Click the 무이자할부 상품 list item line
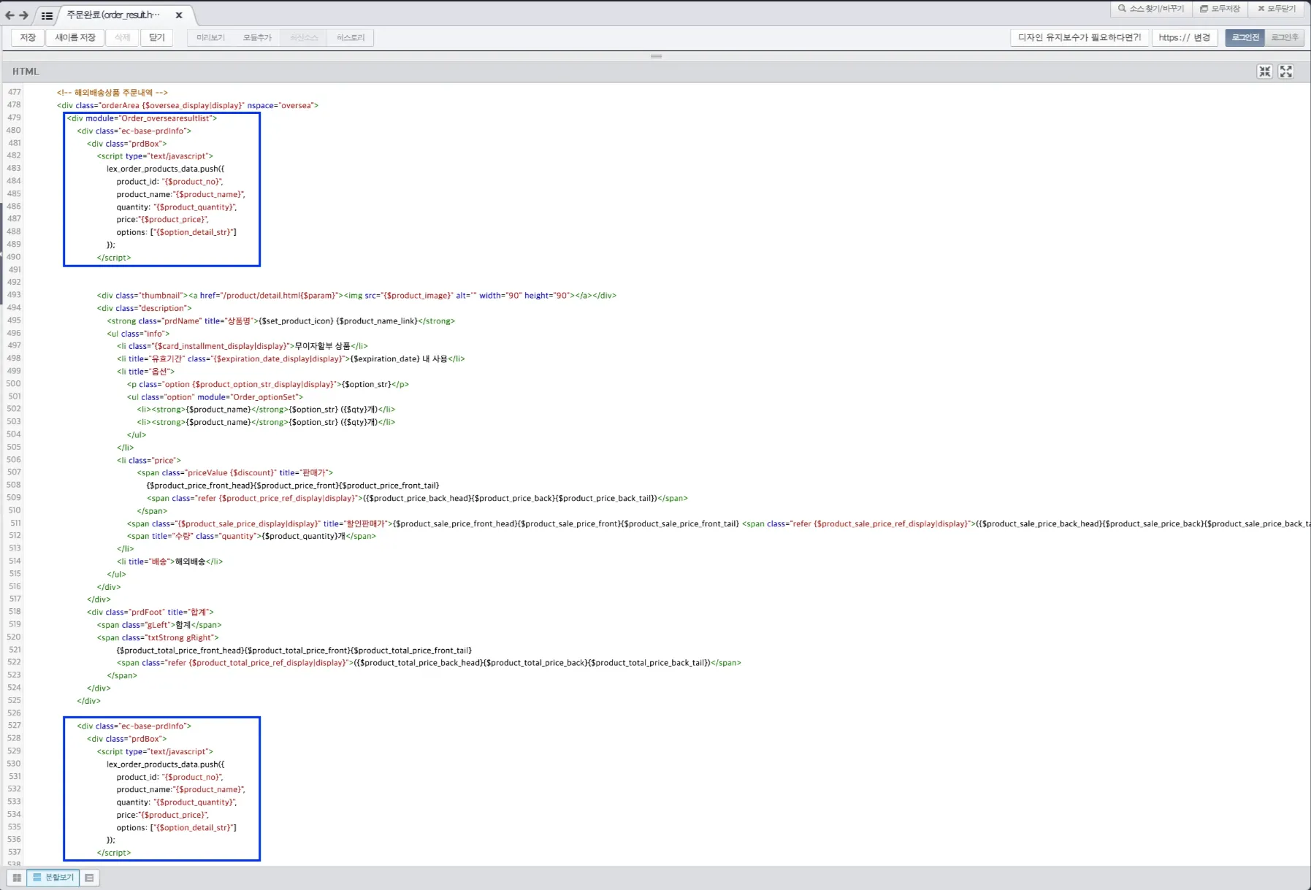This screenshot has width=1311, height=890. 242,346
